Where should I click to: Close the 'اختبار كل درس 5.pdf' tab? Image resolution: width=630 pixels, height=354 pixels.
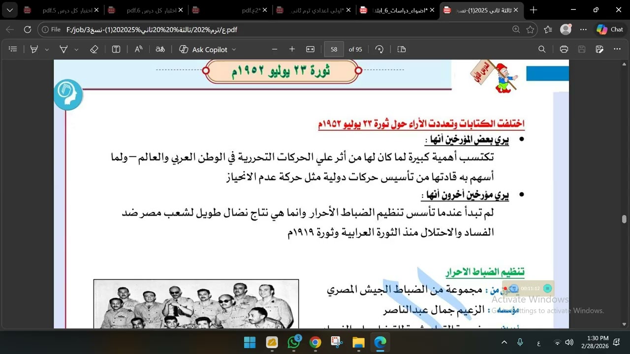click(96, 10)
